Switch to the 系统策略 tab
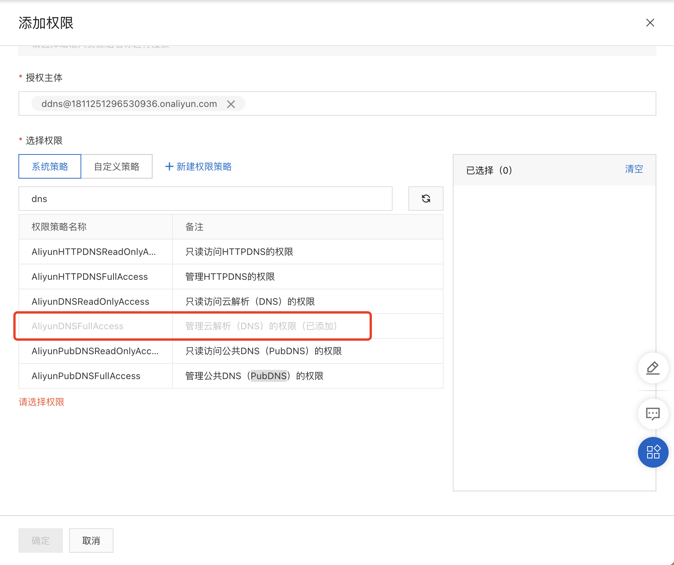This screenshot has height=565, width=674. (x=50, y=166)
